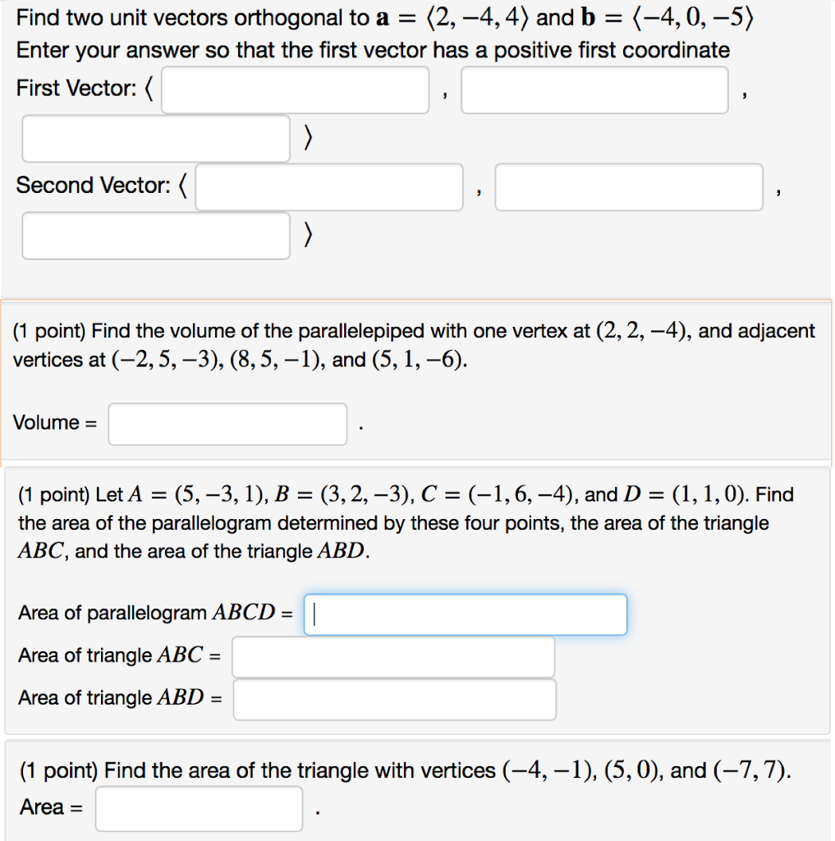Click the first coordinate box of First Vector
Screen dimensions: 835x841
(x=295, y=90)
